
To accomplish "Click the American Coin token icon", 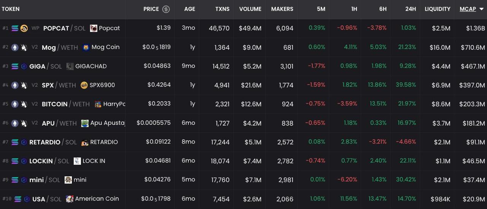I will tap(70, 199).
